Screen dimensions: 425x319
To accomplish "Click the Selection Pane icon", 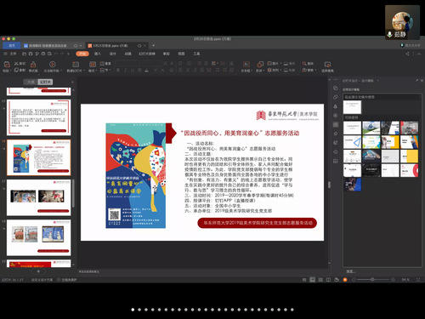I will (x=327, y=65).
